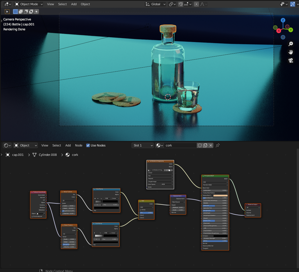Screen dimensions: 299x272
Task: Open the Add menu in the 3D viewport
Action: point(74,4)
